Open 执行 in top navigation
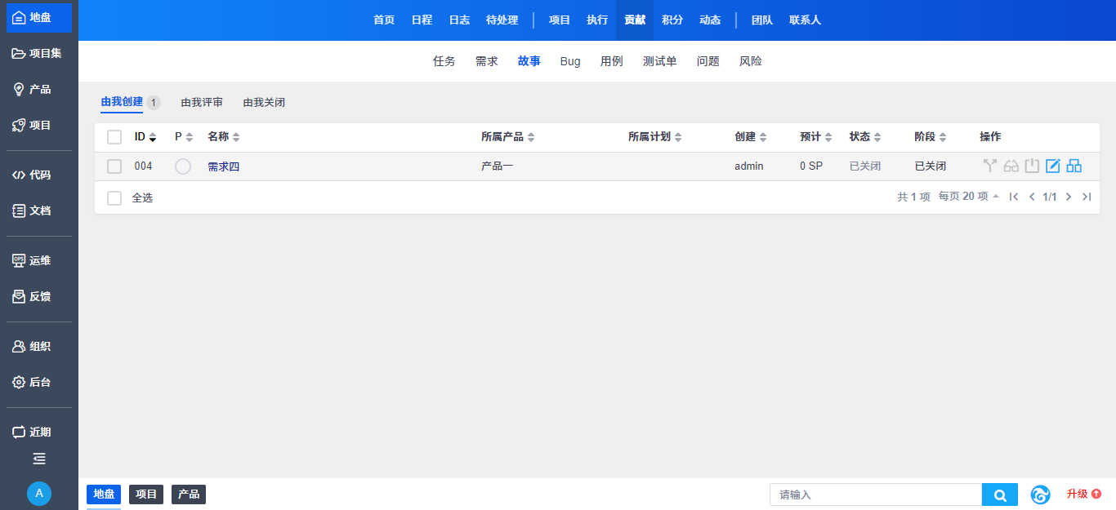 pos(597,20)
